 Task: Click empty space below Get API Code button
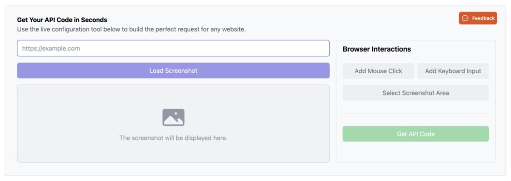416,152
